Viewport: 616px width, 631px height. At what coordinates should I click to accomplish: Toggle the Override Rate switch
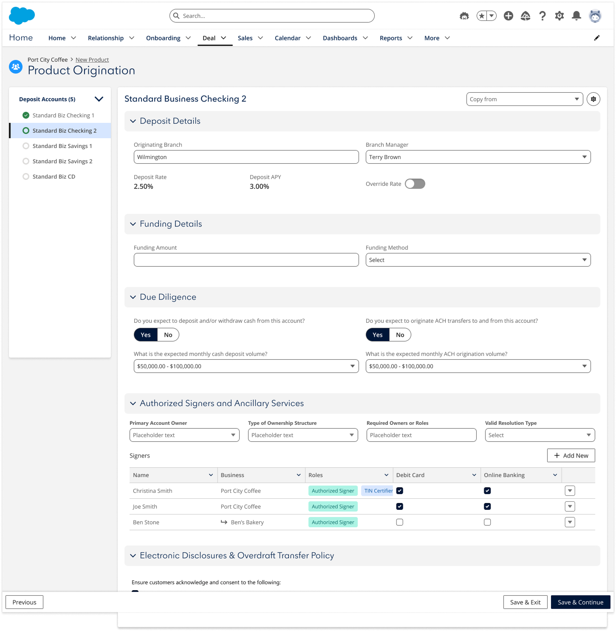coord(415,184)
